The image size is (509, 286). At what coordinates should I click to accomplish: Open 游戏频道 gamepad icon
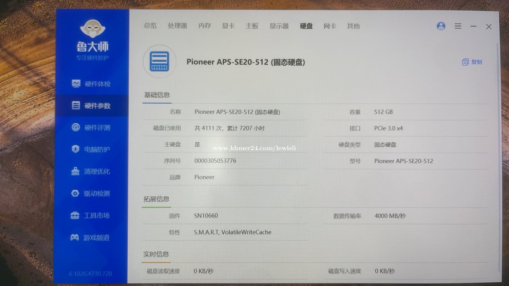pos(74,237)
